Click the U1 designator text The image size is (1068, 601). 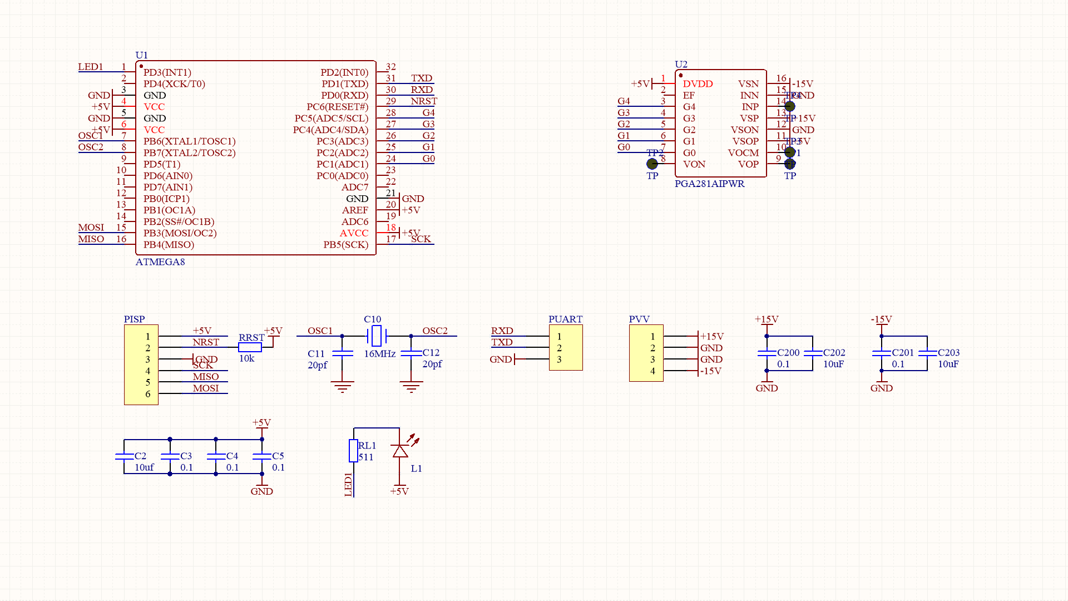tap(141, 55)
